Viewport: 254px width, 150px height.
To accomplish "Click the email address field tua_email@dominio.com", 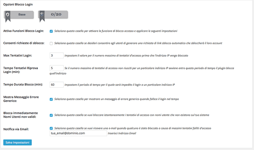I will coord(78,133).
